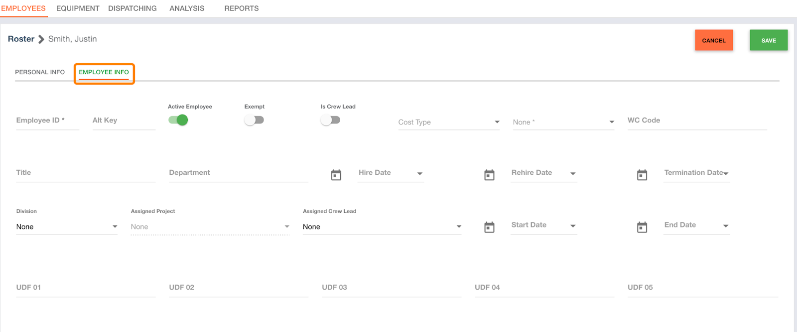Open the Analysis menu

click(187, 8)
